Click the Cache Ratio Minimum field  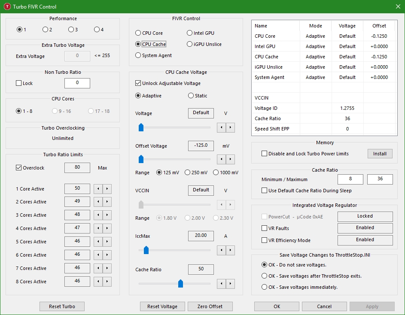point(350,179)
